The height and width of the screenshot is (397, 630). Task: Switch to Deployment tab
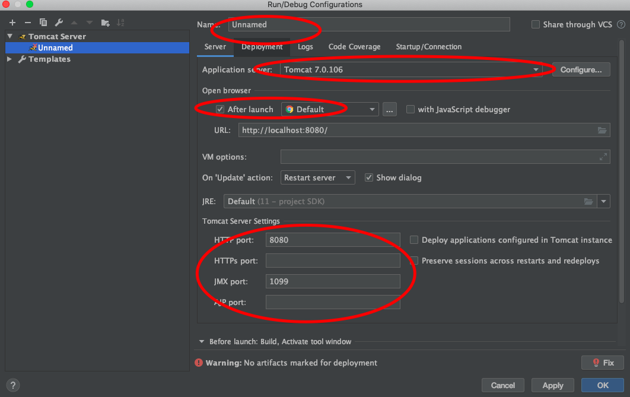point(262,47)
